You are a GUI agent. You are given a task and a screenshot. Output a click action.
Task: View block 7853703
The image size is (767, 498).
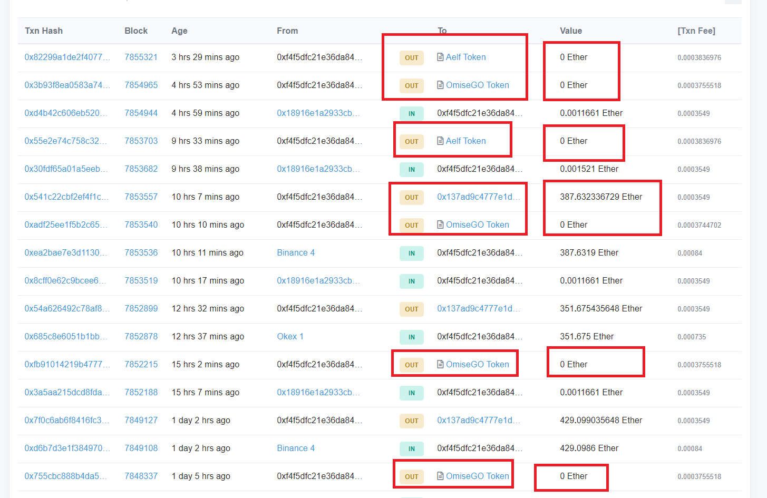coord(141,141)
